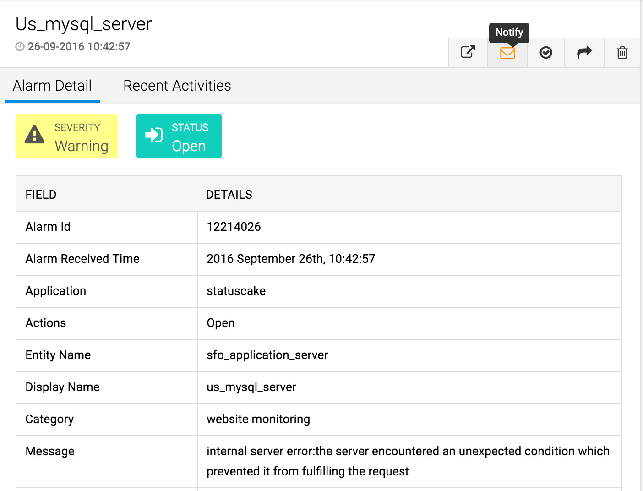Select the sfo_application_server entity name

point(267,355)
